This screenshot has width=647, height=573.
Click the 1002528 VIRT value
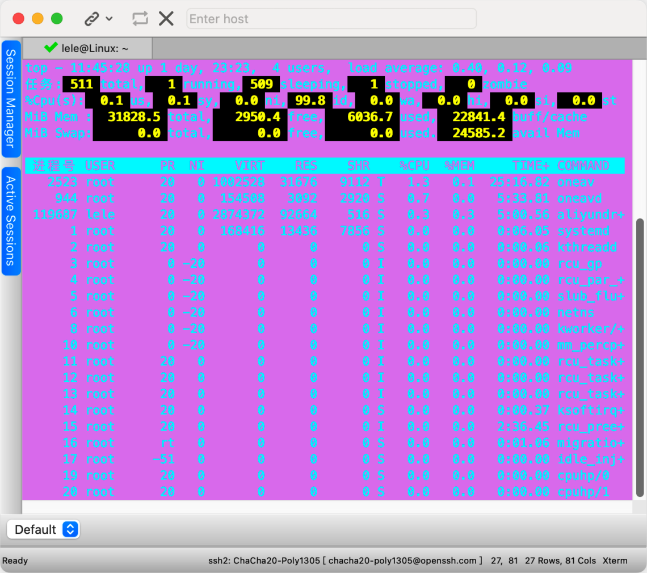pyautogui.click(x=238, y=182)
